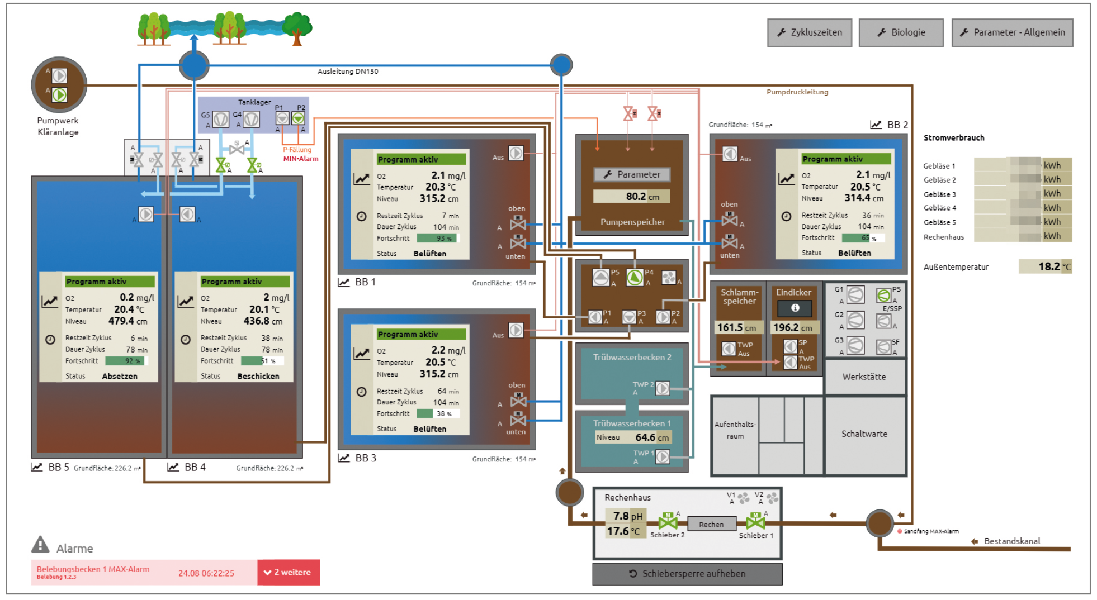
Task: Select pump P5 in pump station
Action: coord(601,278)
